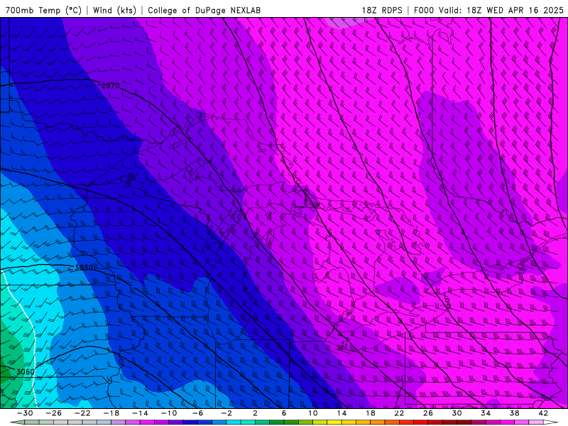The image size is (568, 426).
Task: Click the 6 legend scale value
Action: (284, 413)
